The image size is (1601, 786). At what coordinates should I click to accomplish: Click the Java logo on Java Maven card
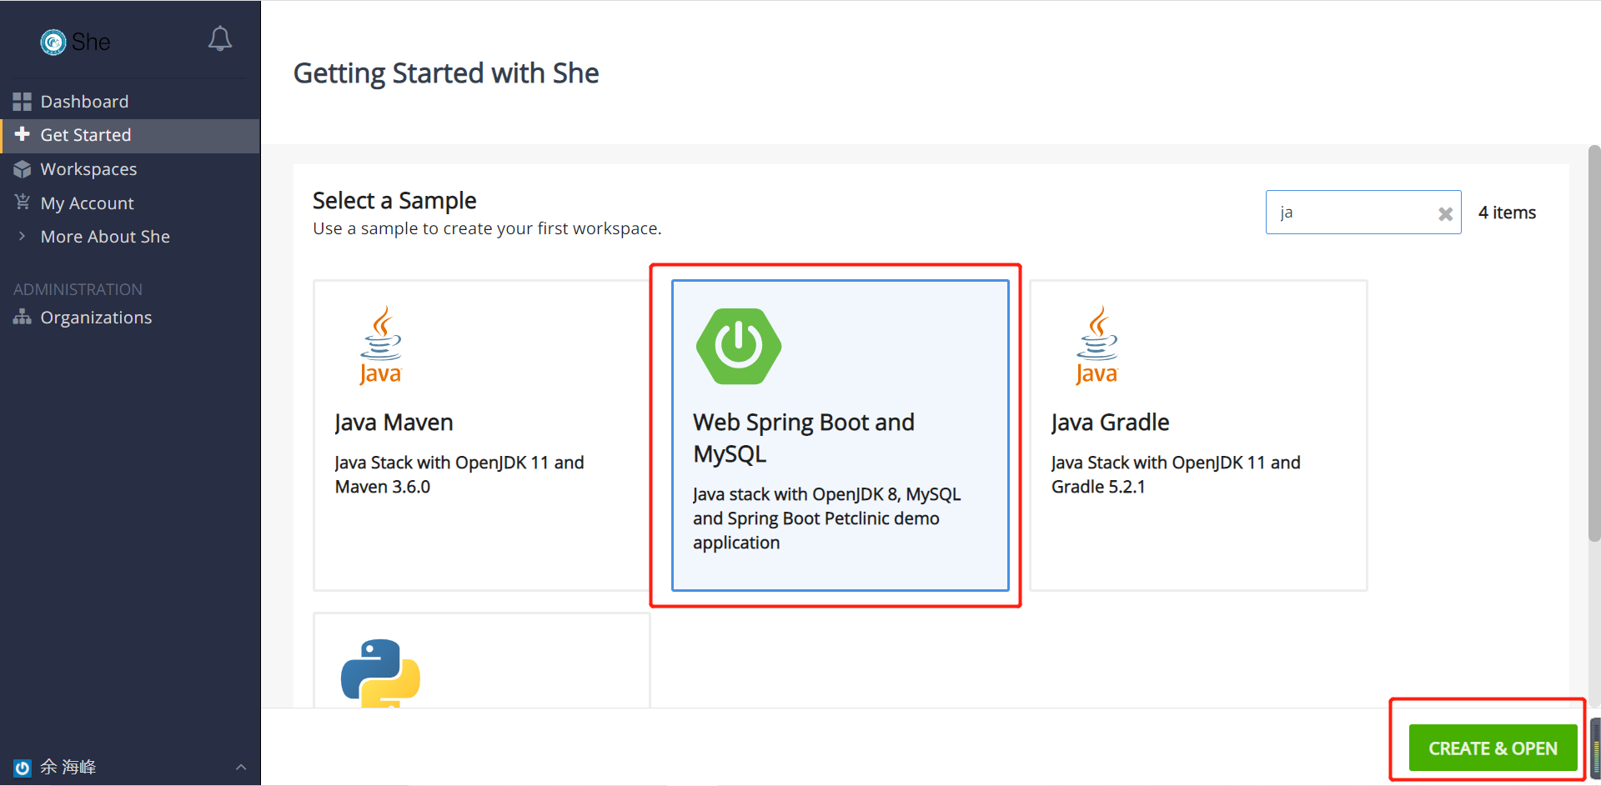[x=381, y=345]
